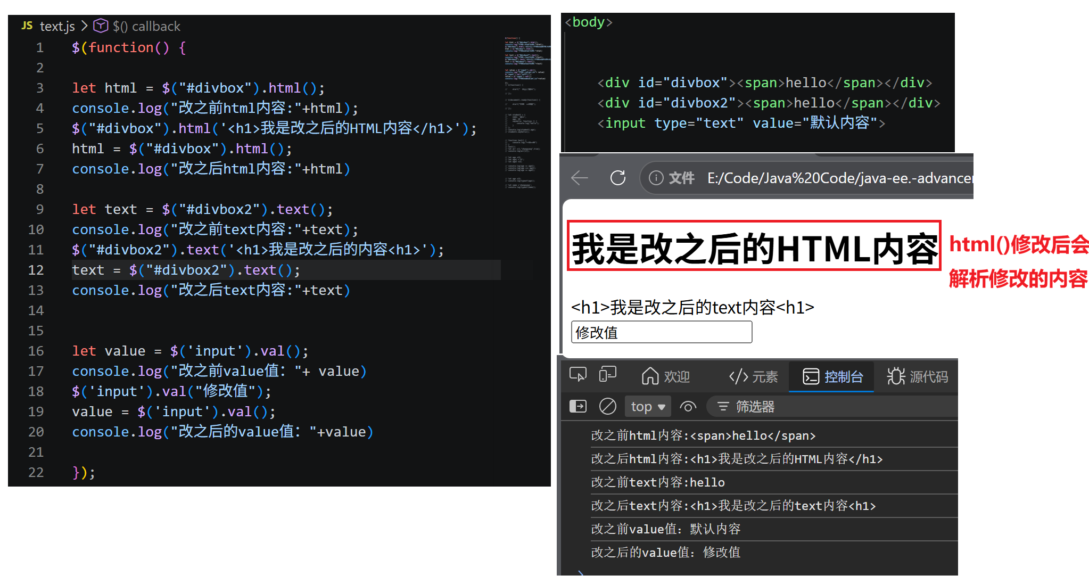Toggle the console sidebar panel icon

[x=577, y=407]
